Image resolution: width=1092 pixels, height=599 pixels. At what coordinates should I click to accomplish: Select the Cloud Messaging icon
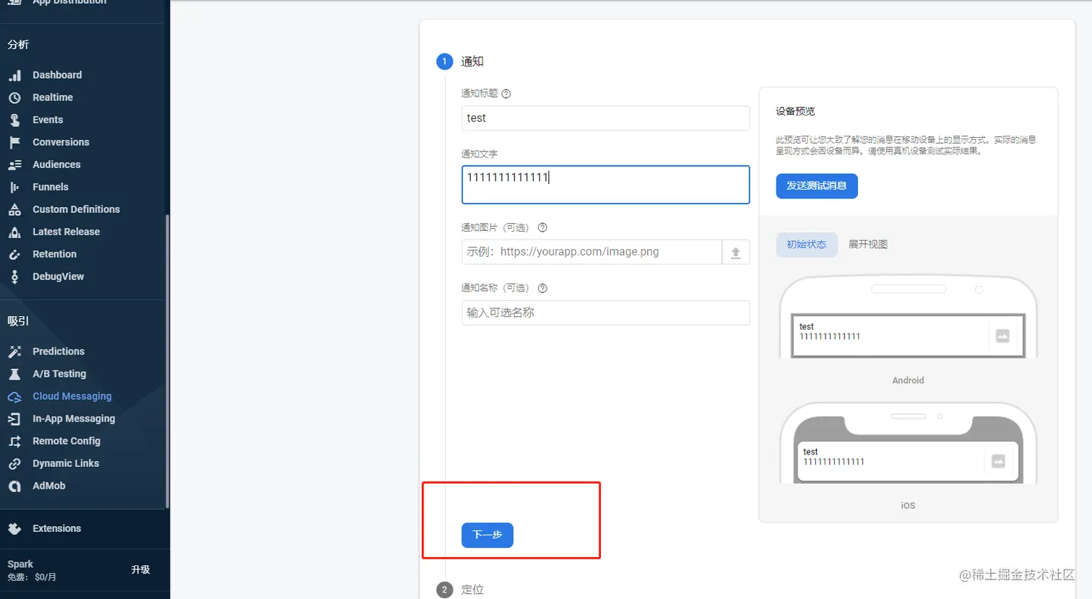click(16, 395)
